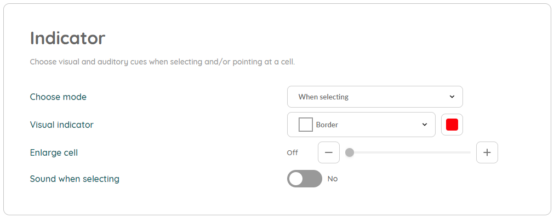This screenshot has height=218, width=554.
Task: Click the Indicator section heading
Action: [67, 38]
